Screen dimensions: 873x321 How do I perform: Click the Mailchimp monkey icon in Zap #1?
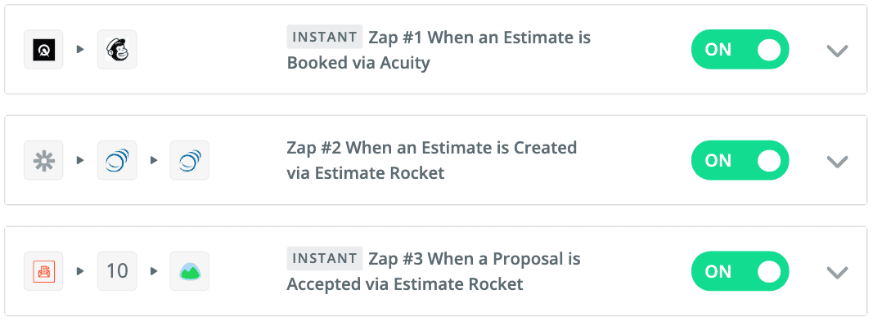[117, 50]
